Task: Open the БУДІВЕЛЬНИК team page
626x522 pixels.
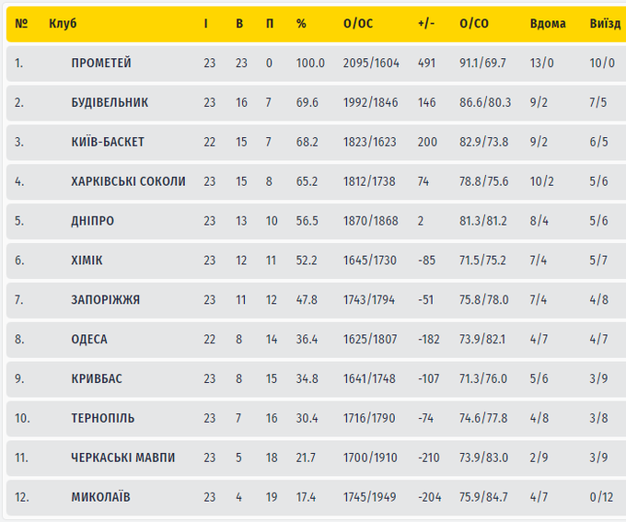Action: (110, 102)
